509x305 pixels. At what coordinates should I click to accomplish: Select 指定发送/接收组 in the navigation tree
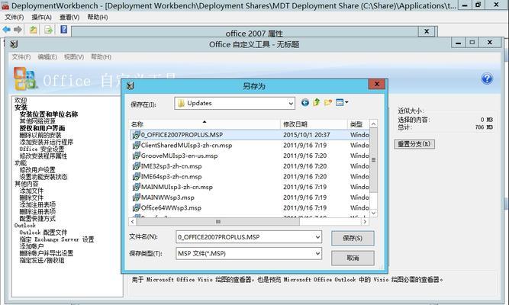[x=42, y=260]
